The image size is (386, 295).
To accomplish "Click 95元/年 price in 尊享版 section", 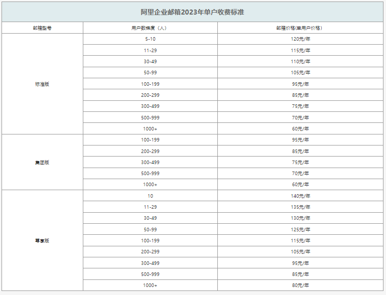I will pos(300,263).
